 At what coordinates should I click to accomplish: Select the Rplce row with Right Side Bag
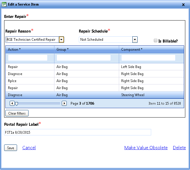[x=95, y=81]
